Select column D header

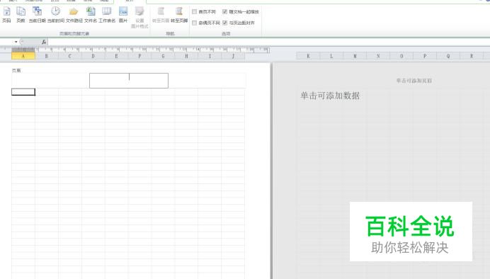tap(93, 56)
